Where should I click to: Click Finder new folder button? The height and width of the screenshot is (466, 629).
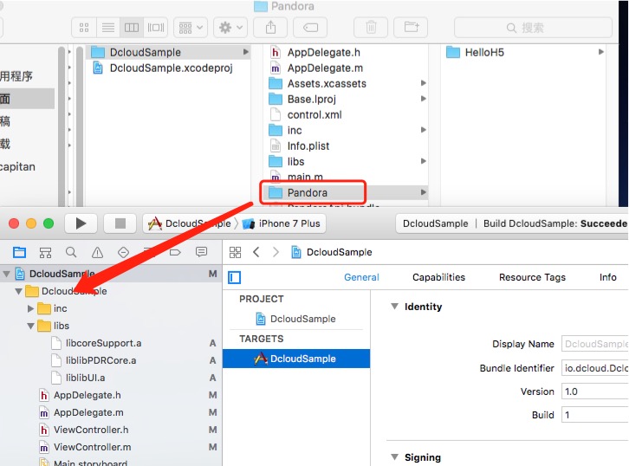pyautogui.click(x=411, y=28)
